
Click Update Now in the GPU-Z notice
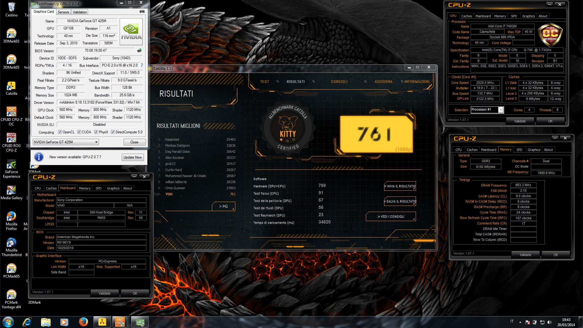133,157
